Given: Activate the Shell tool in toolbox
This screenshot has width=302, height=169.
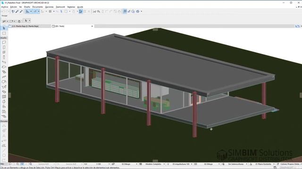Looking at the screenshot, I should [x=4, y=87].
